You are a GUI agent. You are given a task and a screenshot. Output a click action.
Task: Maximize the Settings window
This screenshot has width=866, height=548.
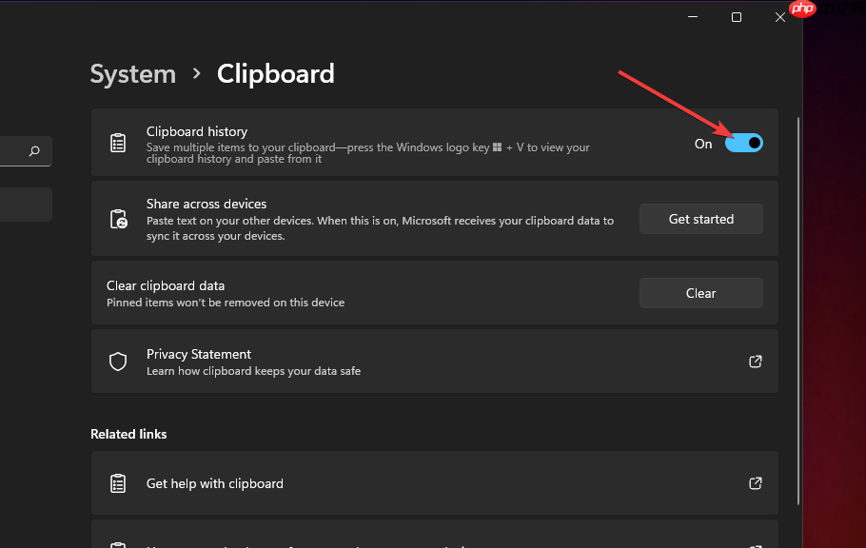[736, 17]
